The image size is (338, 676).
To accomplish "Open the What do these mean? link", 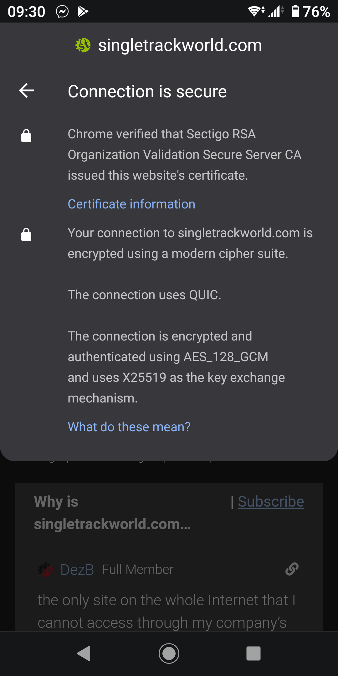I will click(x=129, y=427).
